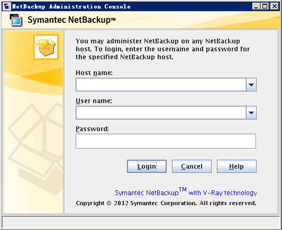Click the Login button
Screen dimensions: 282x230
click(x=147, y=166)
